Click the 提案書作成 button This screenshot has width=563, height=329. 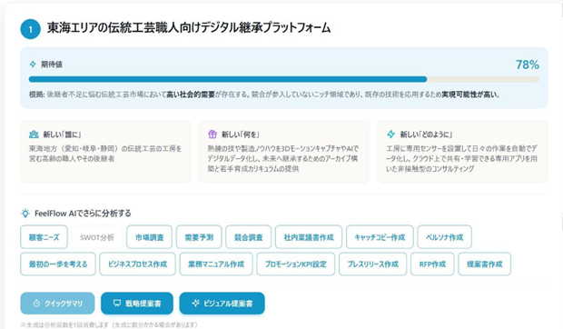pyautogui.click(x=484, y=264)
